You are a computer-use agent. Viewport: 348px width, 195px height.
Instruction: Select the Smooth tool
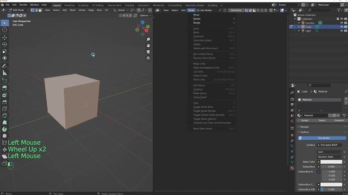tap(4, 136)
